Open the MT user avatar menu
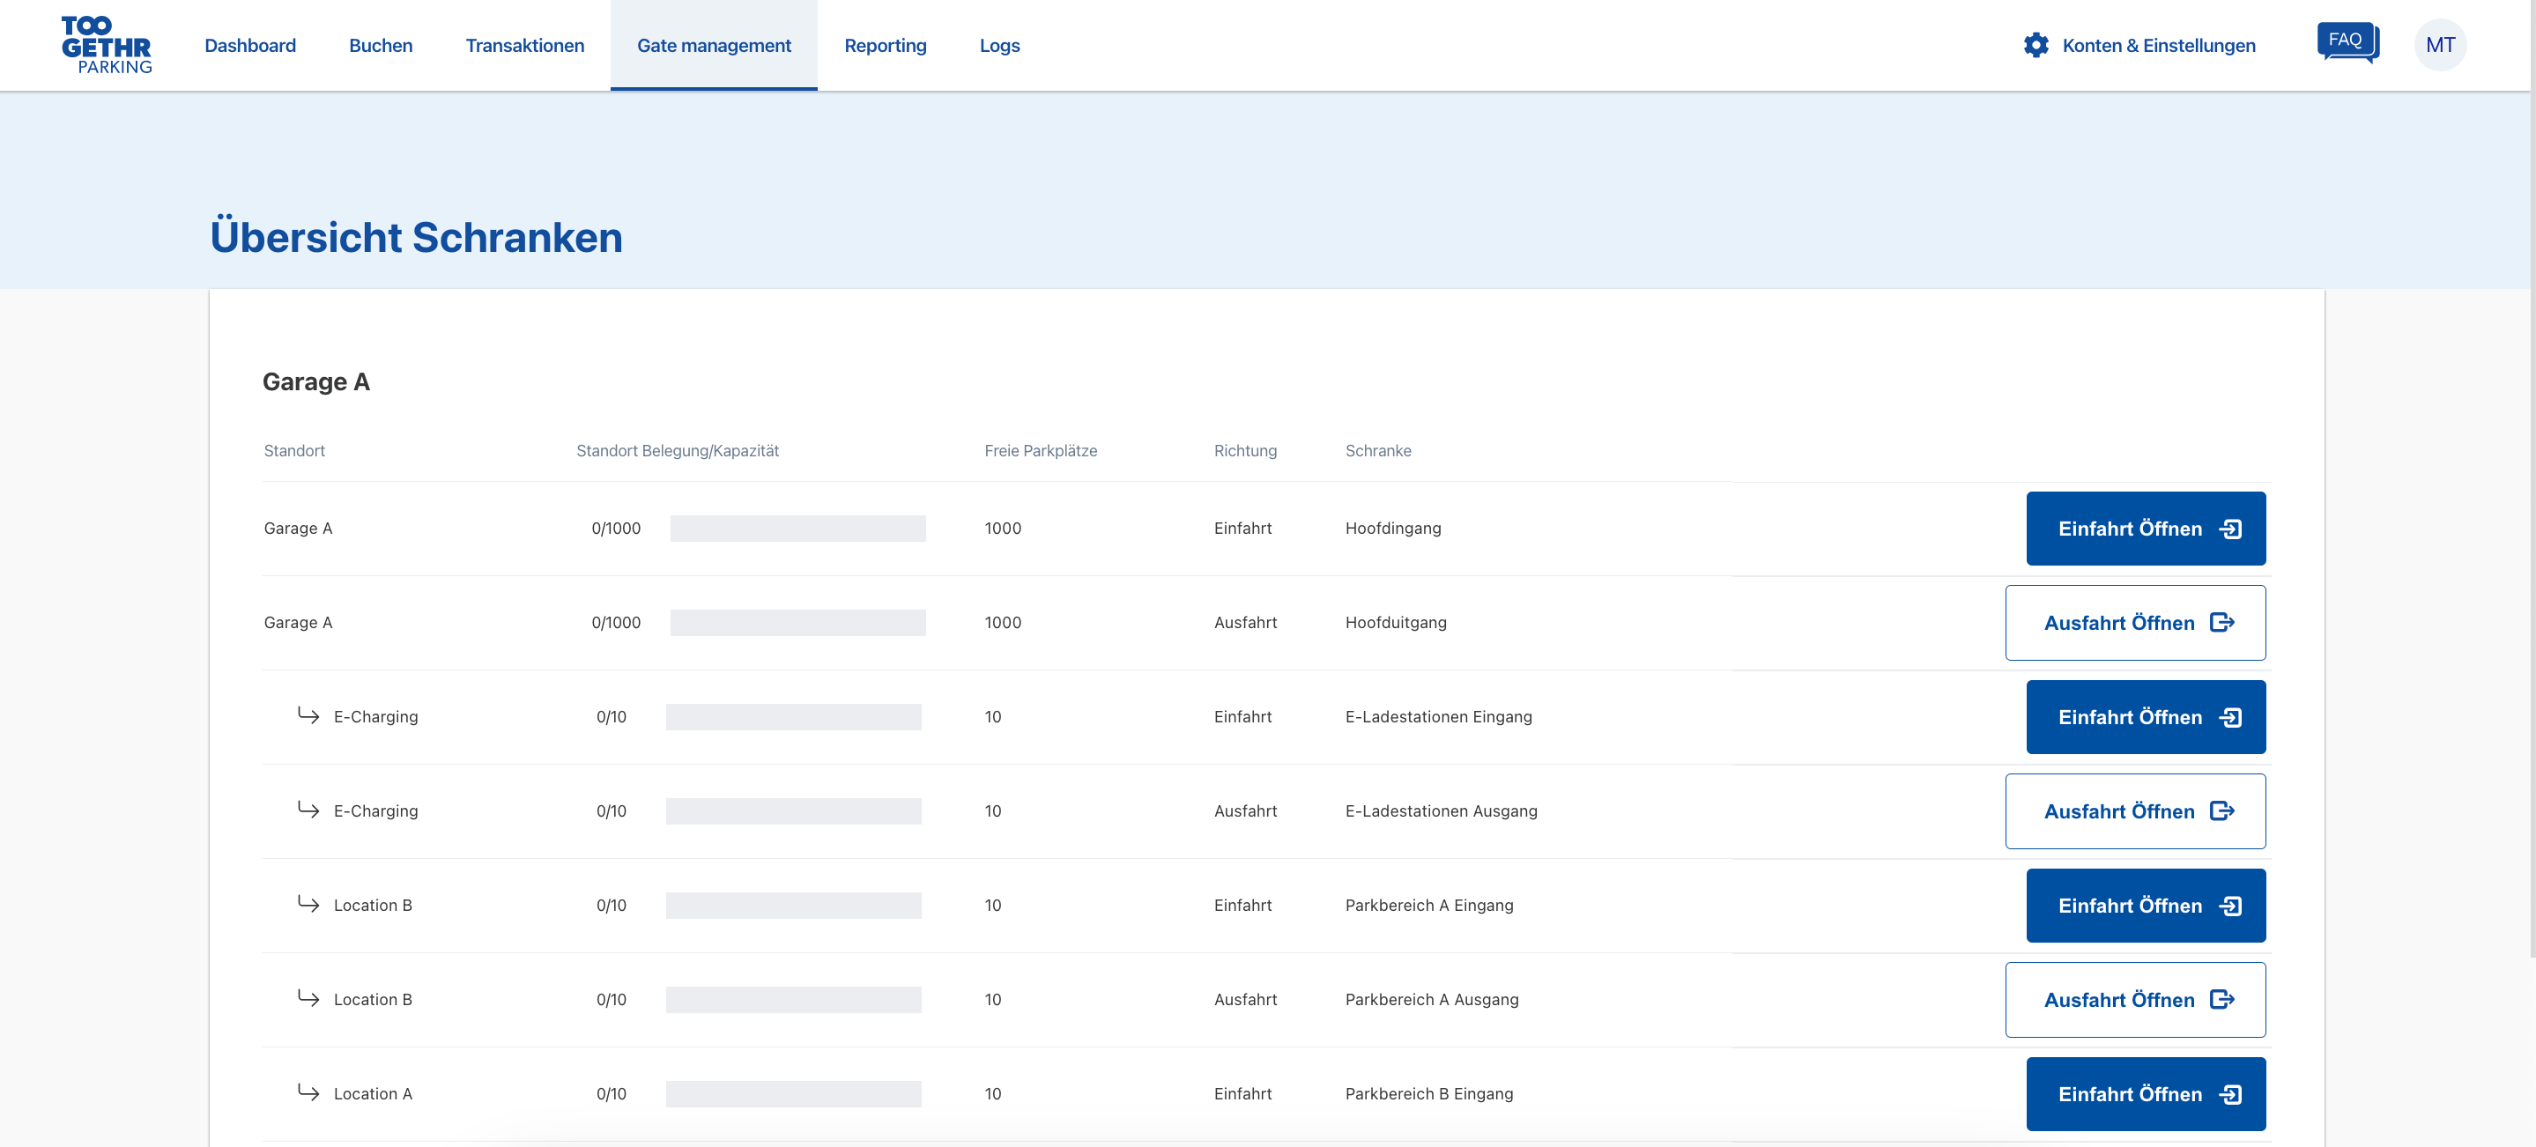This screenshot has width=2536, height=1147. tap(2440, 45)
